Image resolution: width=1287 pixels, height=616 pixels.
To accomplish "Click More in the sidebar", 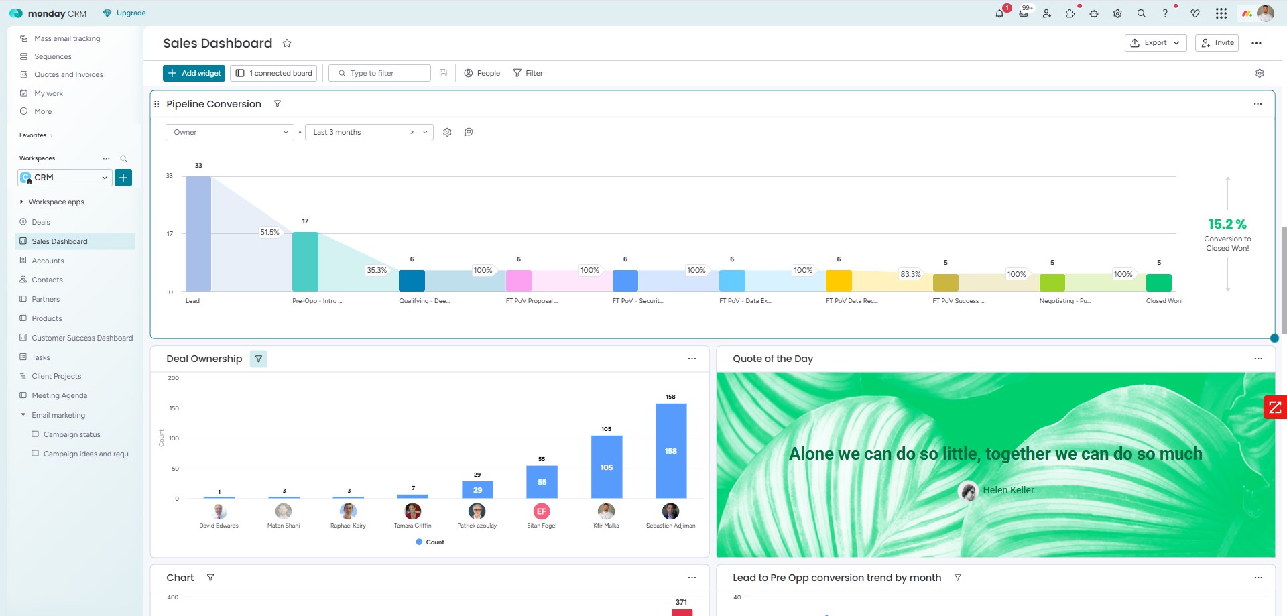I will click(x=43, y=111).
